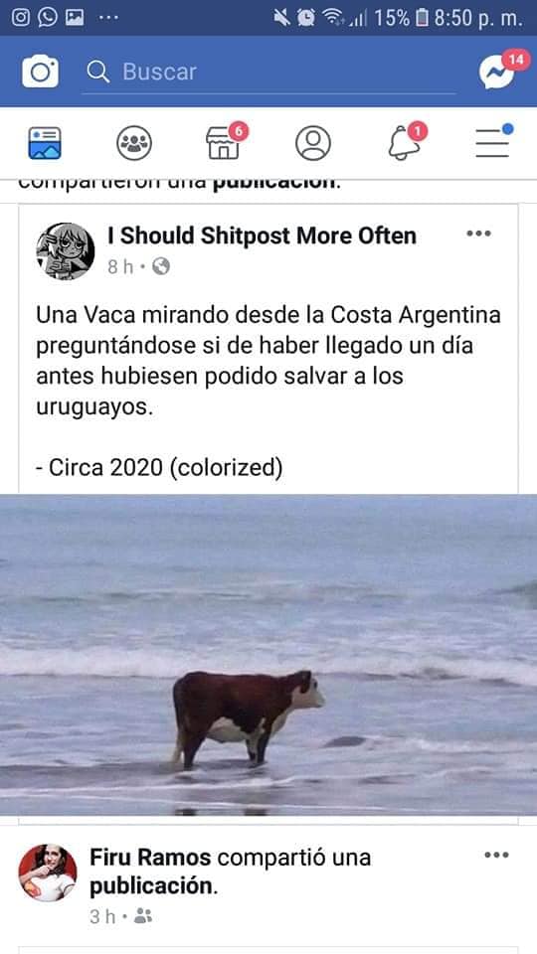Switch to the News Feed tab
The height and width of the screenshot is (954, 537).
point(45,143)
